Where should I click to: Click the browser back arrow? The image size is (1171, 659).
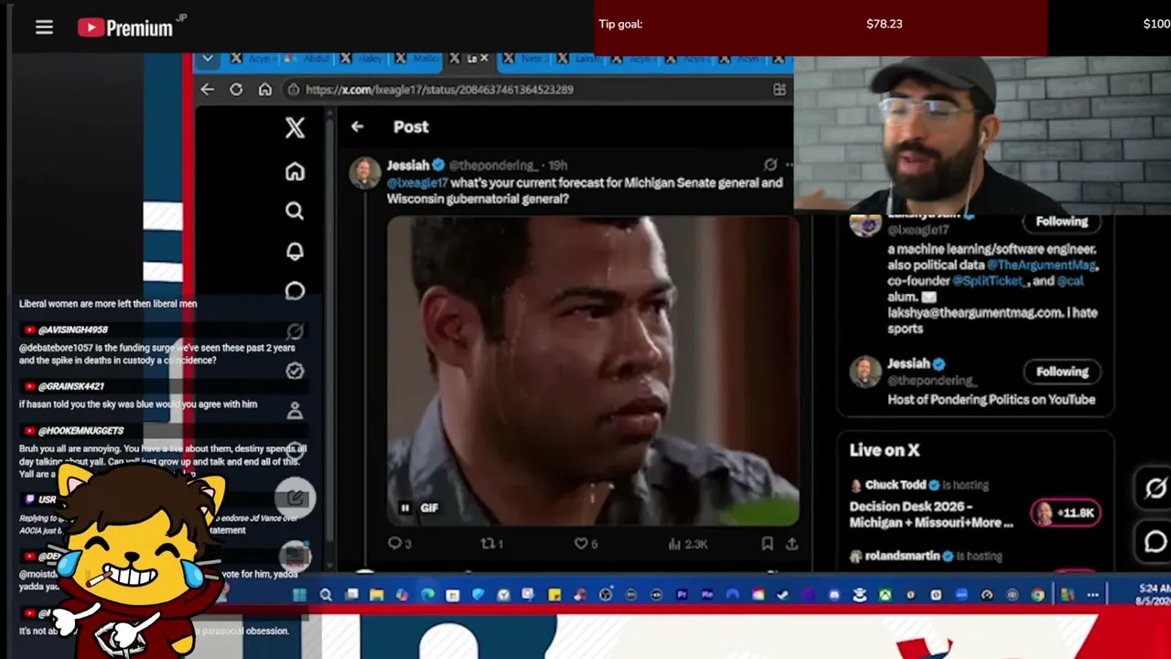[x=208, y=90]
